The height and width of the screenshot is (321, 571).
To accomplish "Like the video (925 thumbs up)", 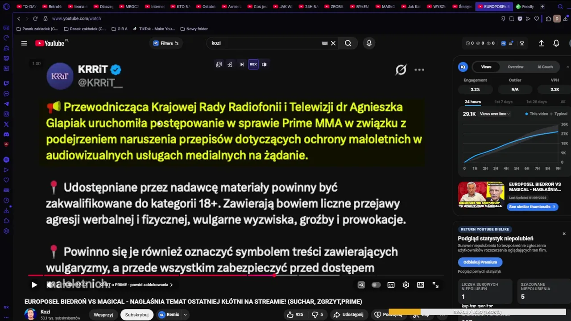I will coord(295,315).
